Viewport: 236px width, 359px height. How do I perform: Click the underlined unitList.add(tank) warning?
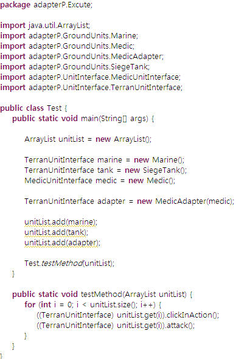(57, 232)
